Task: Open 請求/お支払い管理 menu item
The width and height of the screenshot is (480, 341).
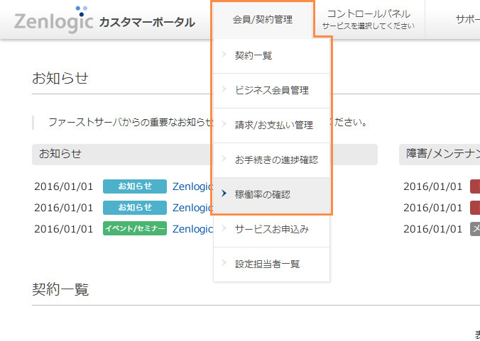Action: pos(273,125)
